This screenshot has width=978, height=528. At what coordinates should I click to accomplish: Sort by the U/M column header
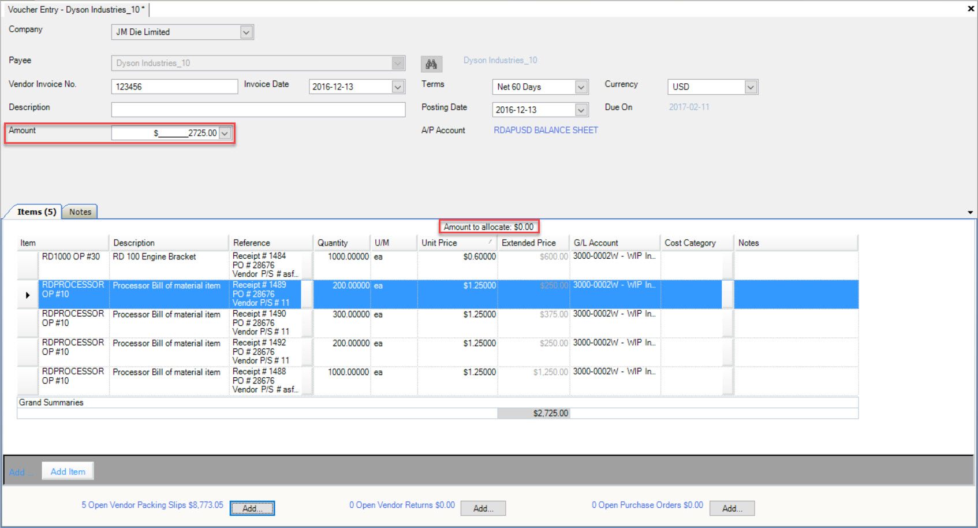pos(394,243)
